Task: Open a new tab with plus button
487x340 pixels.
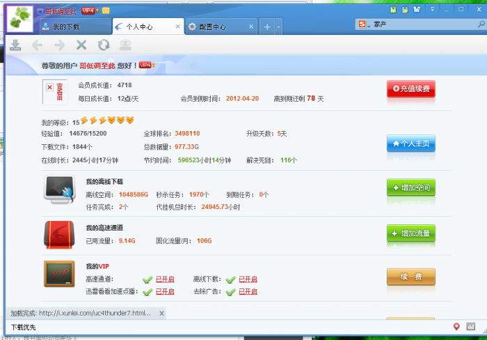Action: click(267, 27)
